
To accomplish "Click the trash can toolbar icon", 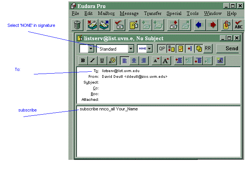I will pyautogui.click(x=77, y=25).
